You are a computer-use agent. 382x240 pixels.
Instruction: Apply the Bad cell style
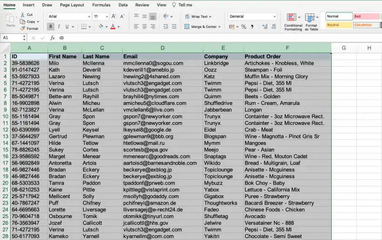(x=367, y=16)
